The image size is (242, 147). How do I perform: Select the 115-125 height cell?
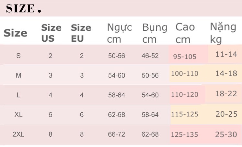(x=185, y=114)
